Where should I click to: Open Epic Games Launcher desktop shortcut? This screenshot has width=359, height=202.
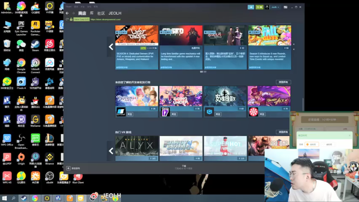pyautogui.click(x=21, y=28)
